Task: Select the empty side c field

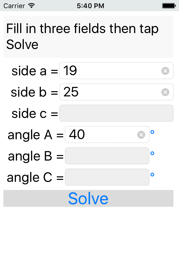Action: coord(116,113)
